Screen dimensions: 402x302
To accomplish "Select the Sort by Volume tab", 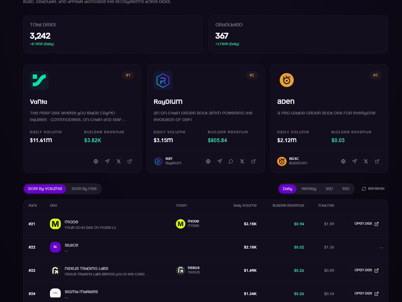I will tap(45, 189).
